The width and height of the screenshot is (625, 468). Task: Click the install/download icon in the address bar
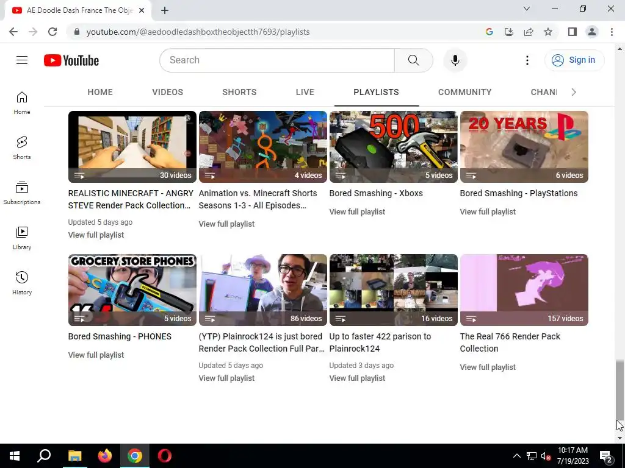pyautogui.click(x=509, y=32)
